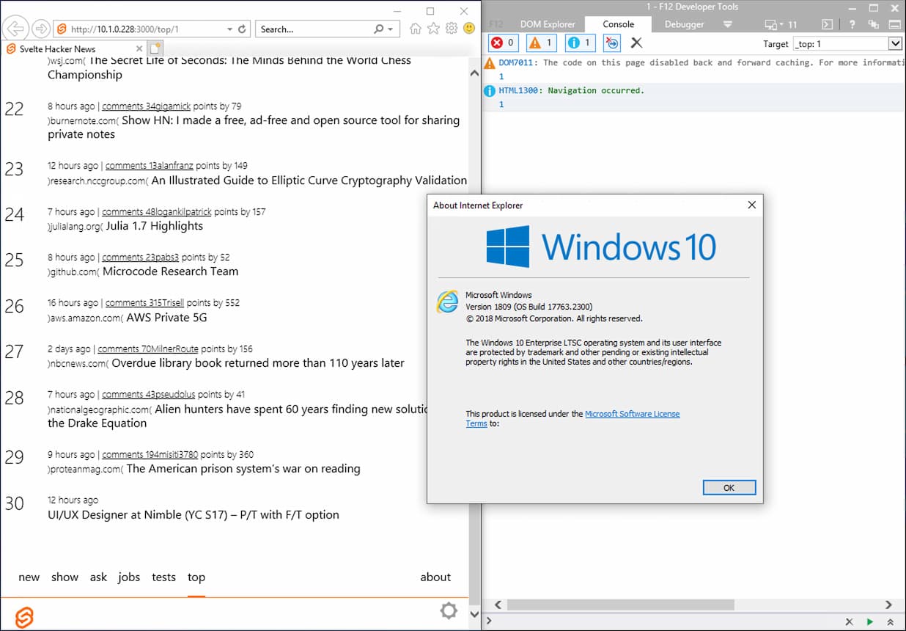Toggle the warnings filter showing 1
Image resolution: width=906 pixels, height=631 pixels.
click(542, 43)
